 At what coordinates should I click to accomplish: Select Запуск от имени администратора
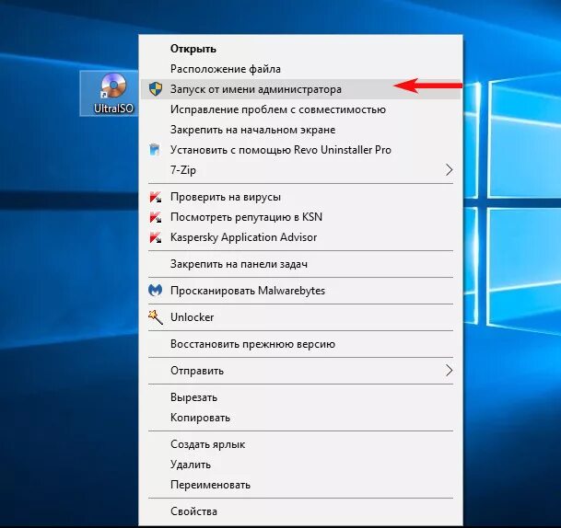pyautogui.click(x=300, y=89)
